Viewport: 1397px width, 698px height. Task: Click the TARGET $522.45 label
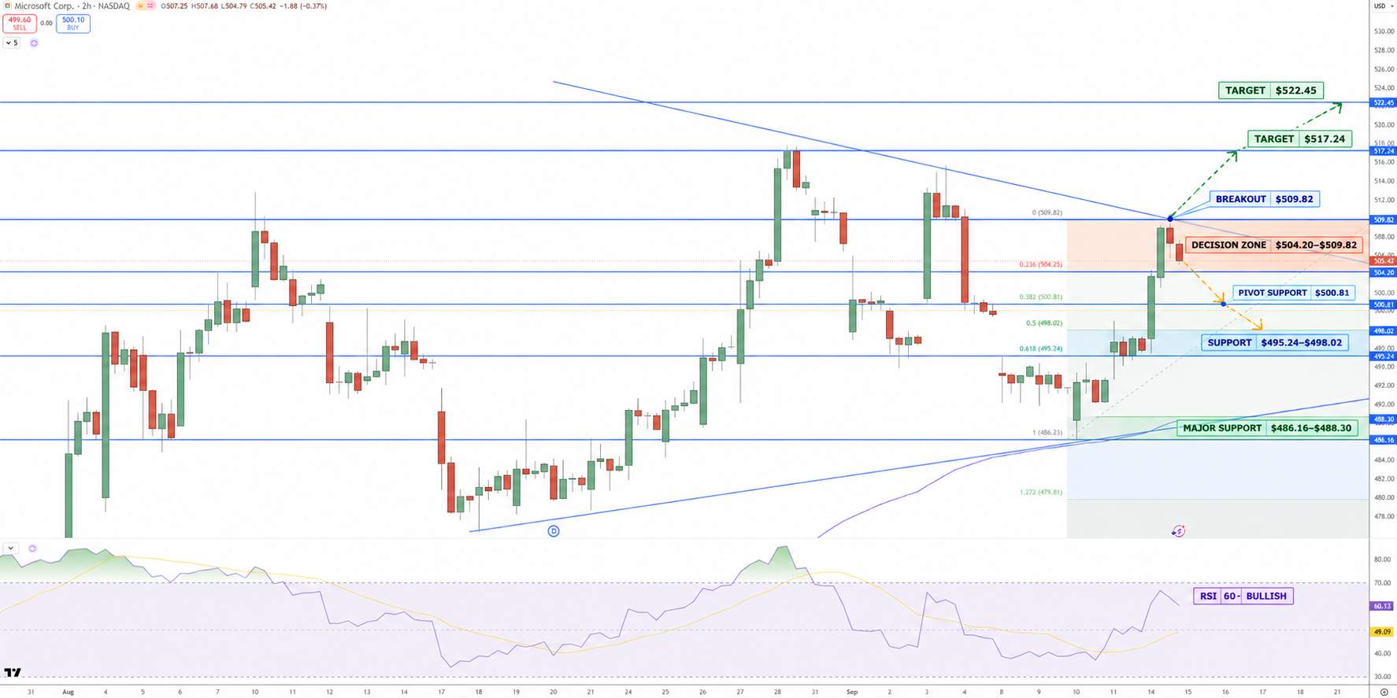point(1270,90)
